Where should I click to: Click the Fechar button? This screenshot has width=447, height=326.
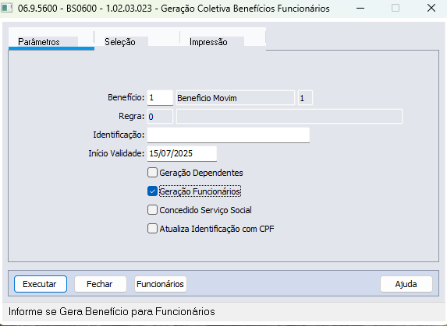pyautogui.click(x=101, y=284)
